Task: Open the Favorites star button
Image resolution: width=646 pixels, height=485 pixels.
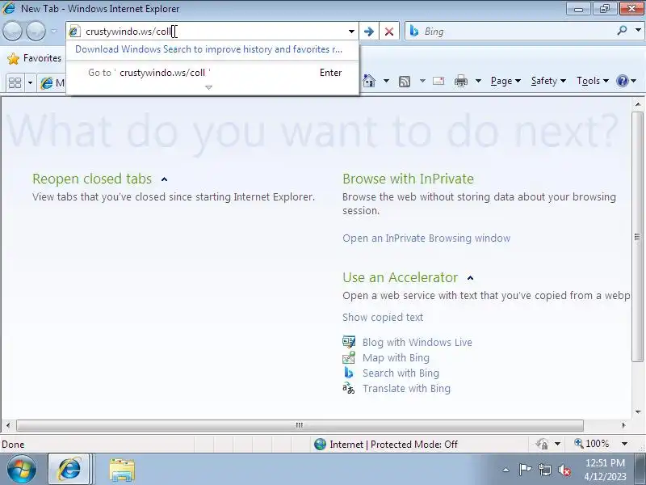Action: point(34,58)
